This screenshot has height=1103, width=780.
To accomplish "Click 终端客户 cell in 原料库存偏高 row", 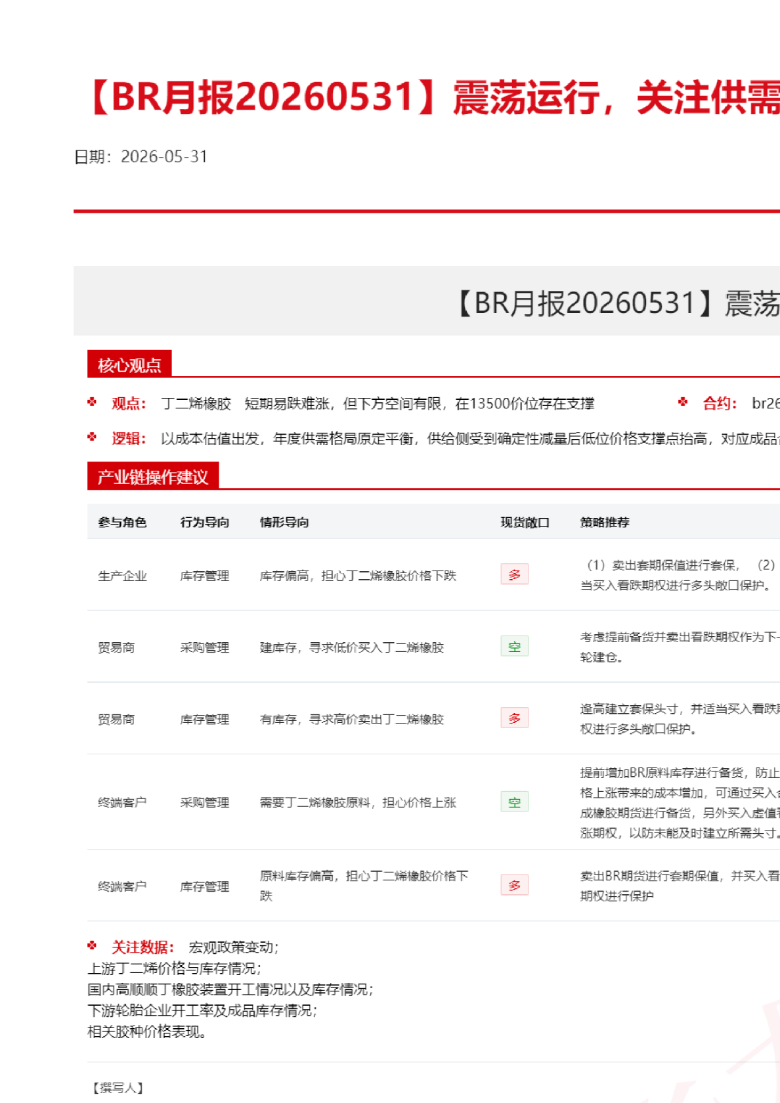I will pyautogui.click(x=122, y=886).
